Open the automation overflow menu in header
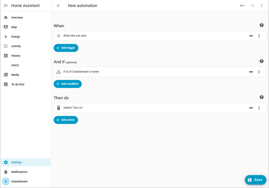The width and height of the screenshot is (269, 188). (x=262, y=6)
